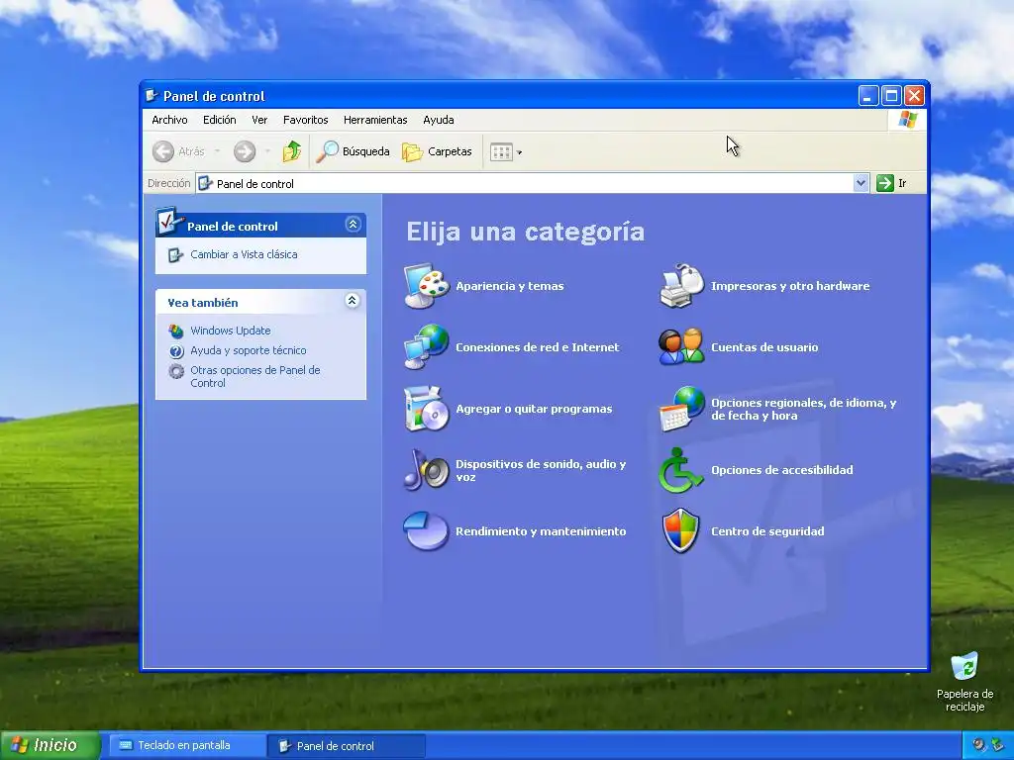Image resolution: width=1014 pixels, height=760 pixels.
Task: Click the Centro de seguridad text link
Action: 767,531
